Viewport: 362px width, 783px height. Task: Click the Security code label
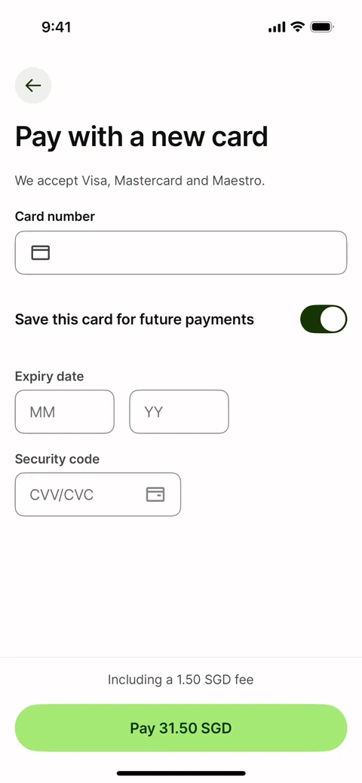[x=57, y=459]
